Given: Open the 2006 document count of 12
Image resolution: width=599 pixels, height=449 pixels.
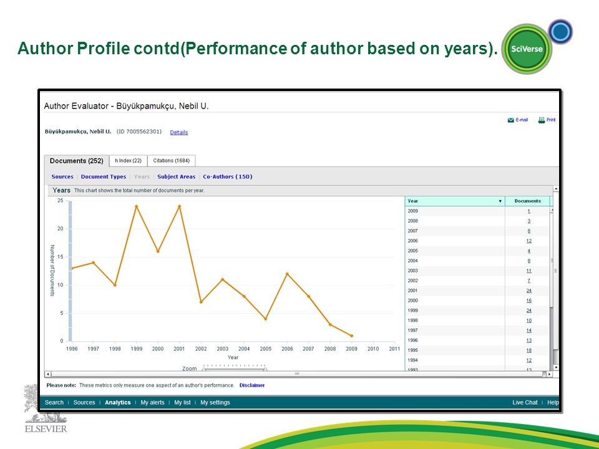Looking at the screenshot, I should coord(528,241).
